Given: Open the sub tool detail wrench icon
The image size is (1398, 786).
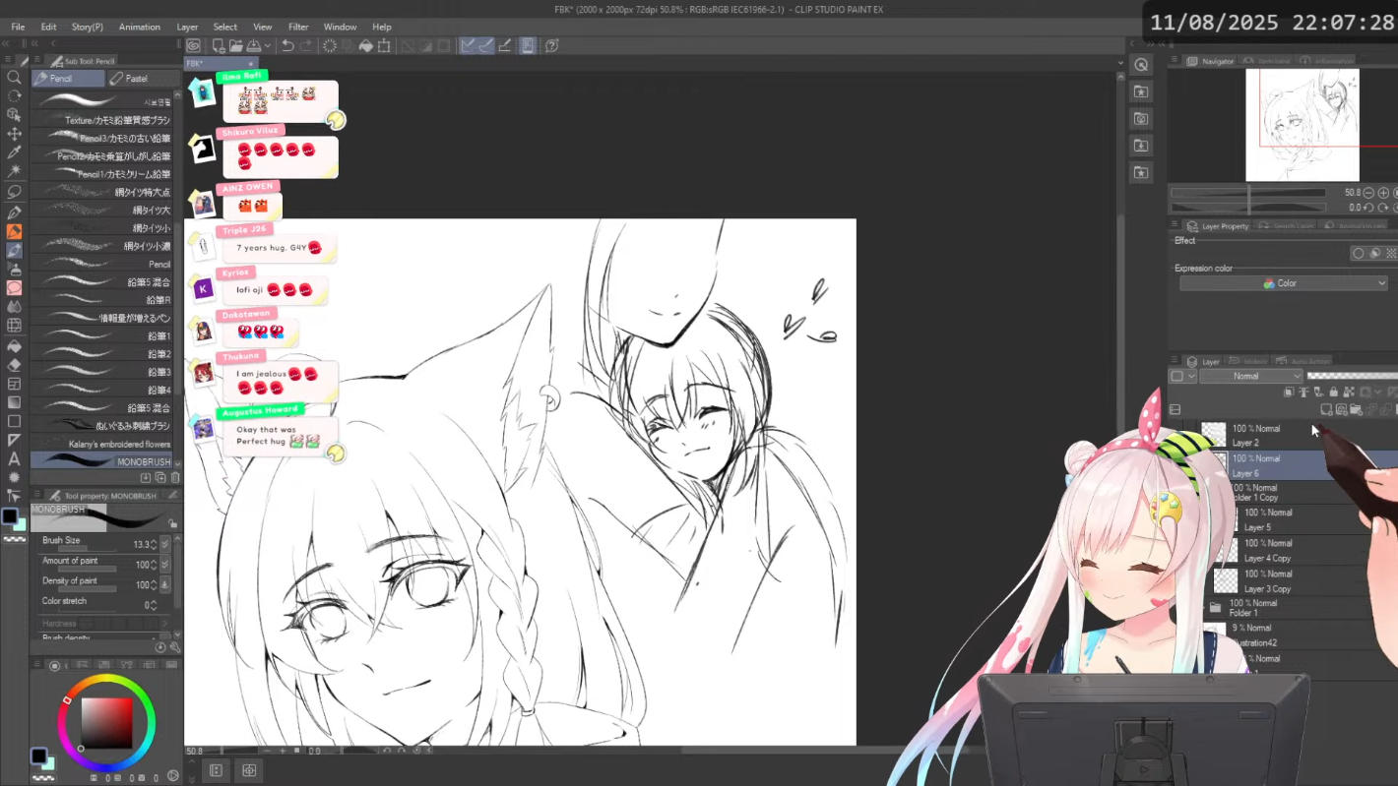Looking at the screenshot, I should [175, 647].
